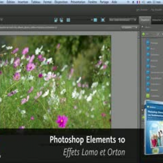163x163 pixels.
Task: Click the French flag input source icon
Action: [138, 2]
